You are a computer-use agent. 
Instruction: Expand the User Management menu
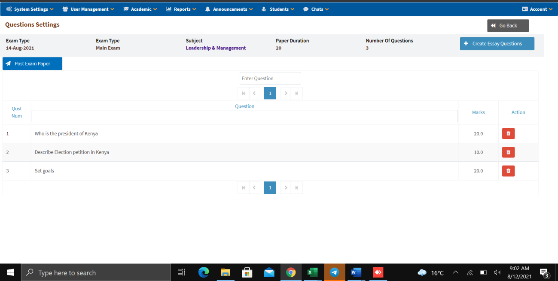coord(88,9)
